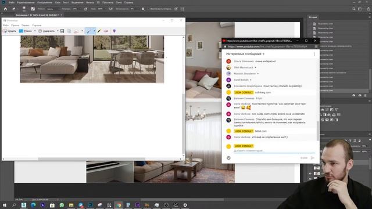Click Paint 3D edit icon in Snipping Tool
The width and height of the screenshot is (372, 209).
(x=114, y=31)
